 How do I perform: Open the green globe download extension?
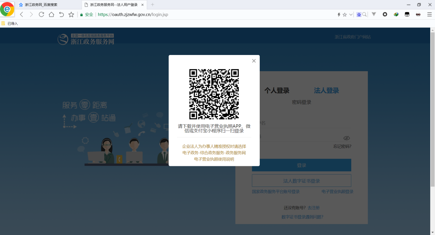pos(396,14)
